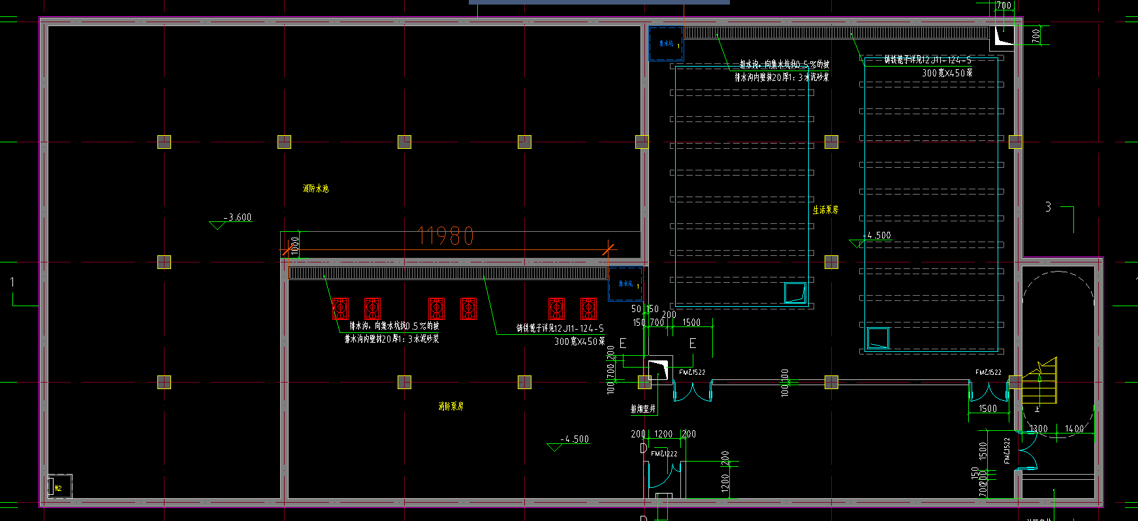Click the 消防水池 room label
1138x521 pixels.
(x=315, y=189)
